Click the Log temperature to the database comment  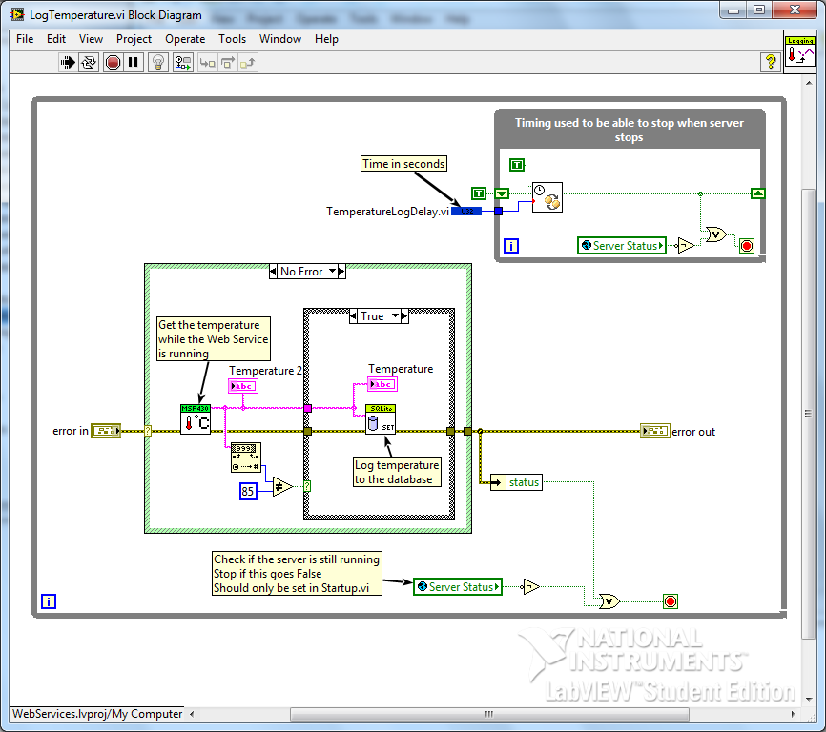point(397,472)
